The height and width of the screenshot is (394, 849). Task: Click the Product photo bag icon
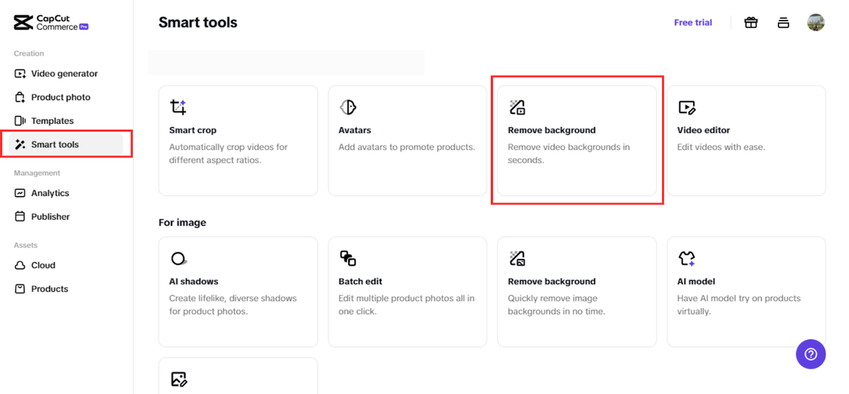click(20, 97)
